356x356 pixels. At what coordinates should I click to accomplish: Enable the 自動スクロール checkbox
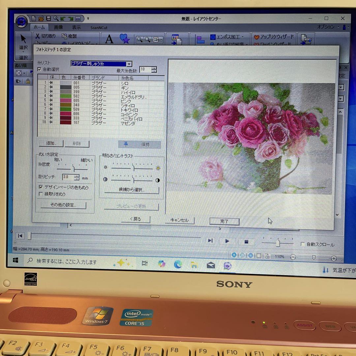point(302,244)
